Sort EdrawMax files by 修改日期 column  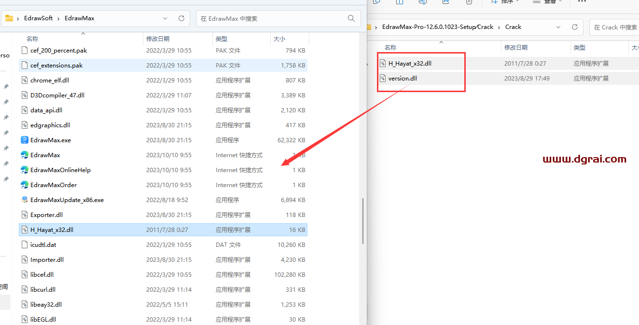[158, 39]
